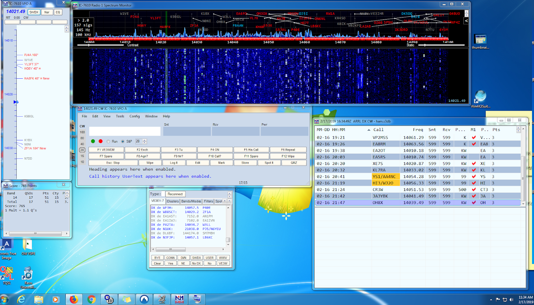
Task: Open the TQSL desktop shortcut
Action: (x=7, y=273)
